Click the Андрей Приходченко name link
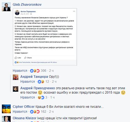This screenshot has width=130, height=122. point(38,88)
